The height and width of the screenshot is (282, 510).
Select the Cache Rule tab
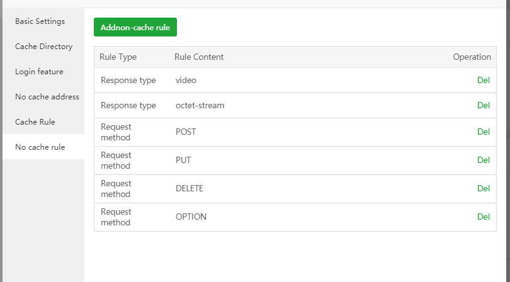[35, 122]
